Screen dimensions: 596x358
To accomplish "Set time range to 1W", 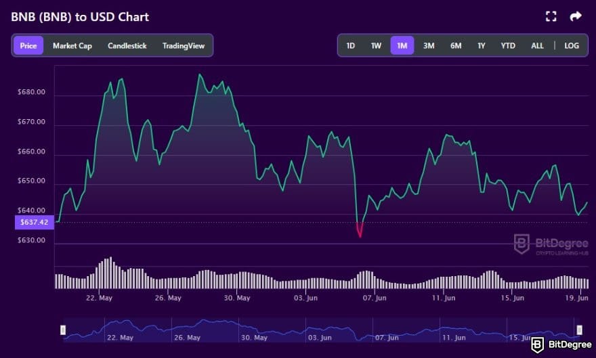I will coord(376,45).
